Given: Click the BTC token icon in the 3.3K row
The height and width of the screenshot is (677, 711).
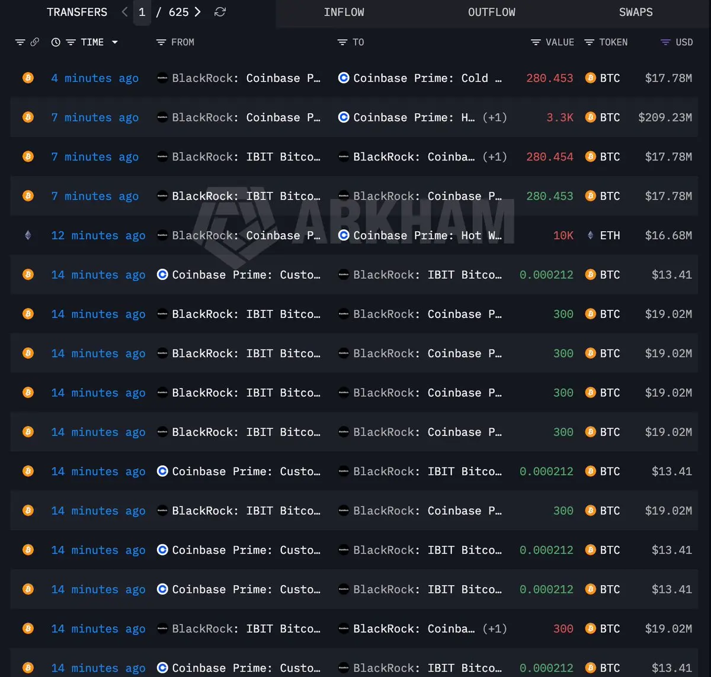Looking at the screenshot, I should point(590,117).
